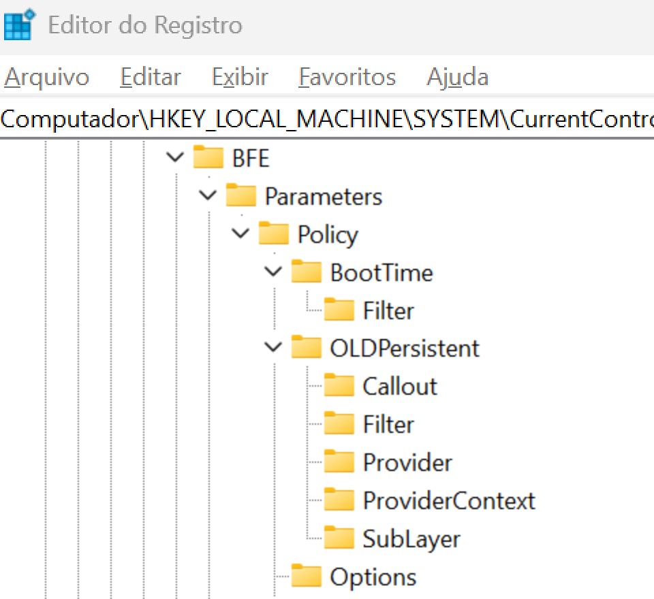
Task: Open the Exibir menu
Action: point(239,77)
